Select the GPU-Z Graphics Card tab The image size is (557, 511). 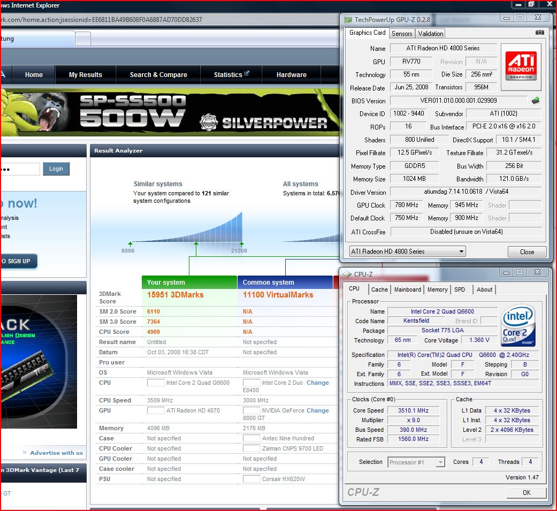[x=367, y=33]
